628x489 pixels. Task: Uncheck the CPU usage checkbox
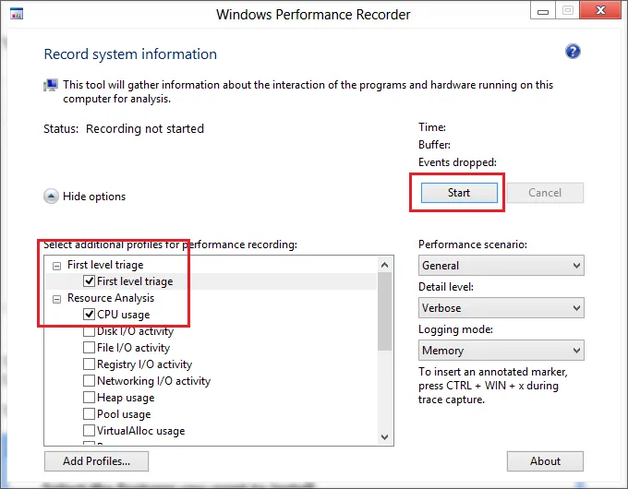click(x=89, y=314)
